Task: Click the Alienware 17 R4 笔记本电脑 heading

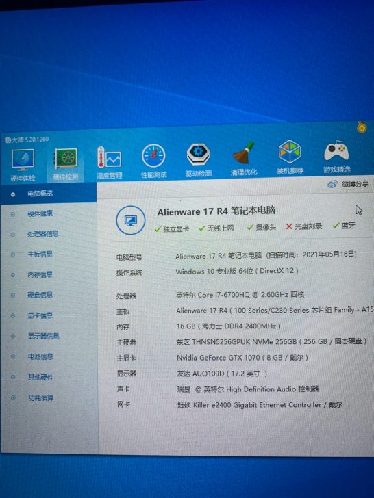Action: coord(216,211)
